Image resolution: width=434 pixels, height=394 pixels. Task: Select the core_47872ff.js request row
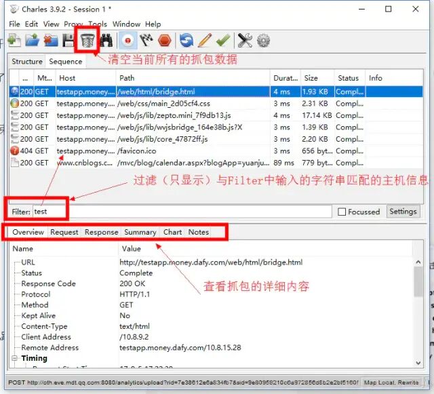[216, 139]
